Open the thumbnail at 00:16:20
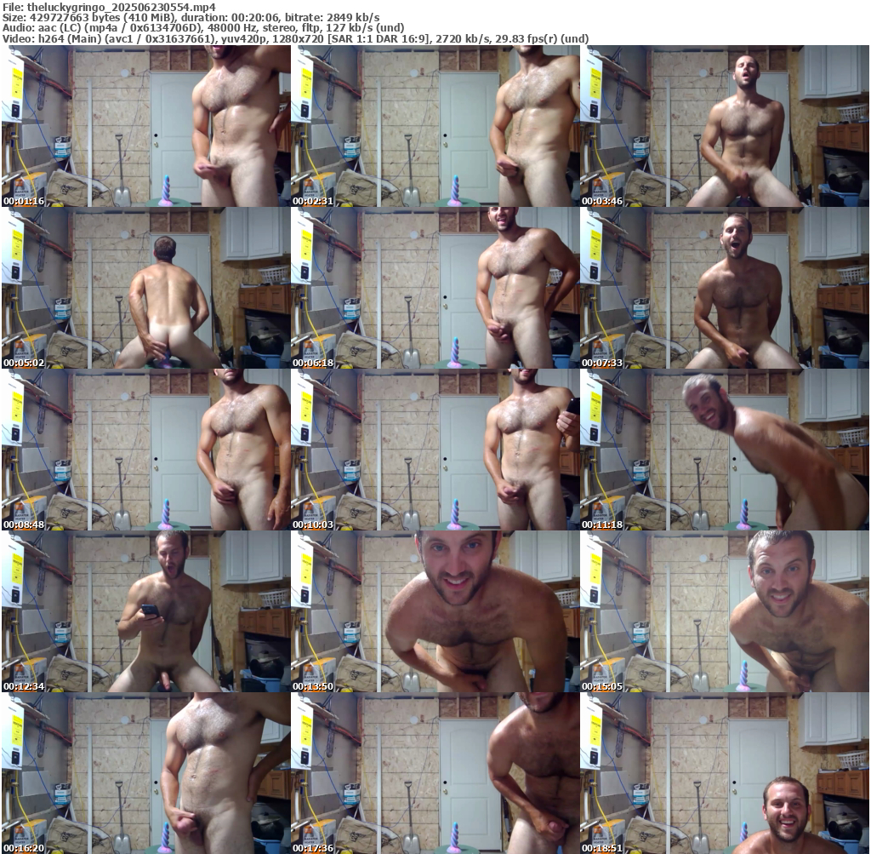Viewport: 871px width, 854px height. click(x=146, y=773)
